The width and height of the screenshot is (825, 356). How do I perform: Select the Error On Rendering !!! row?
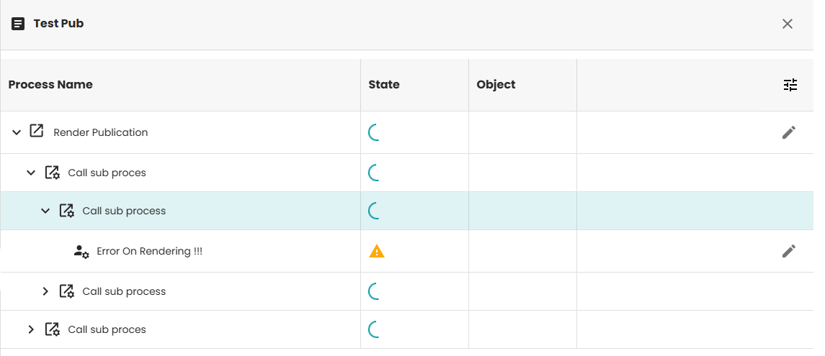pos(149,252)
